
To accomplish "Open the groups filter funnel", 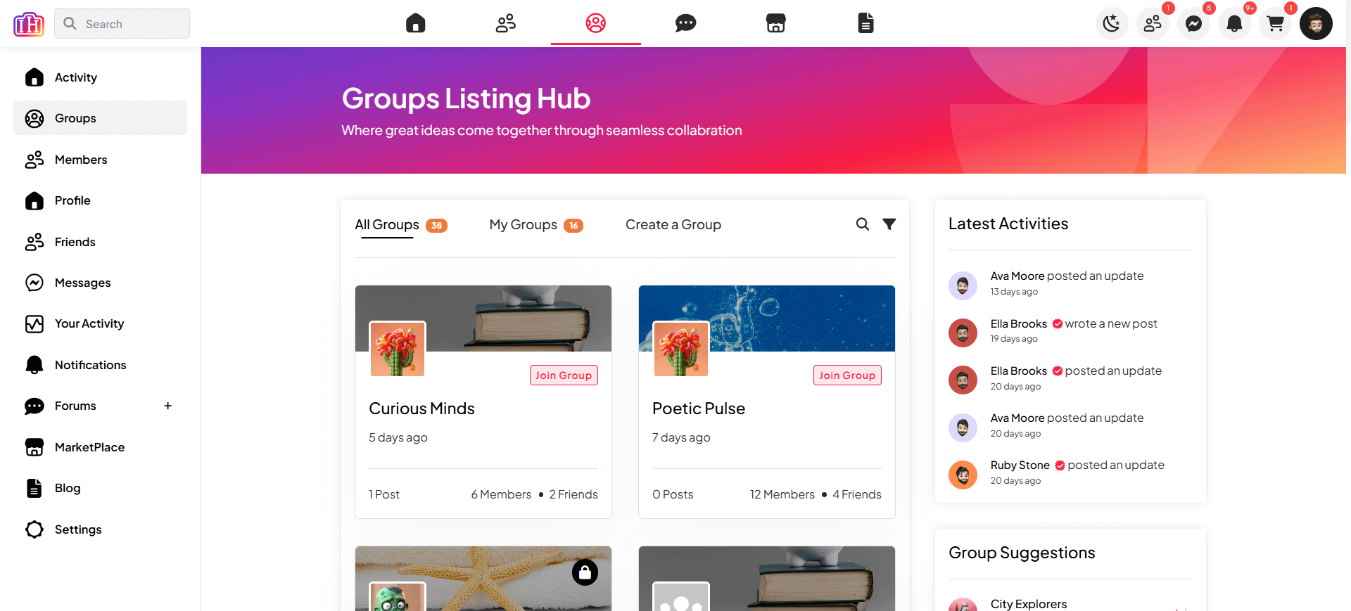I will pyautogui.click(x=889, y=224).
